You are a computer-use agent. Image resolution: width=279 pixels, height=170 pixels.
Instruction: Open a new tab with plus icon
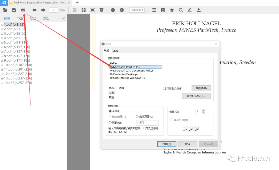point(77,3)
